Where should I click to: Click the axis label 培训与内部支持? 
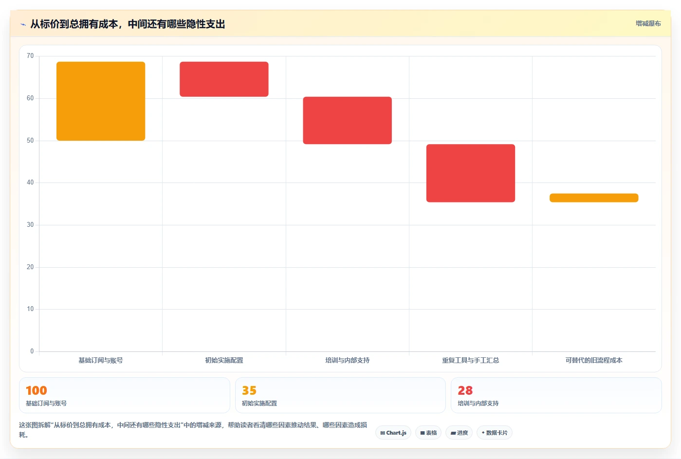(348, 360)
